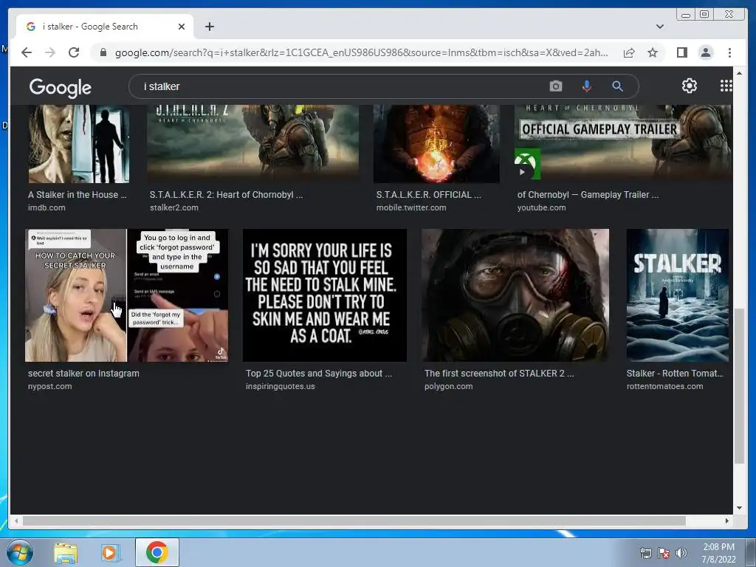Reload the current page
The width and height of the screenshot is (756, 567).
(x=74, y=52)
